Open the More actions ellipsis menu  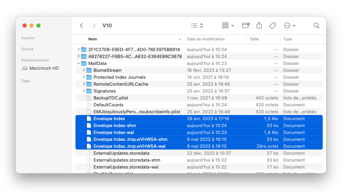pos(289,26)
